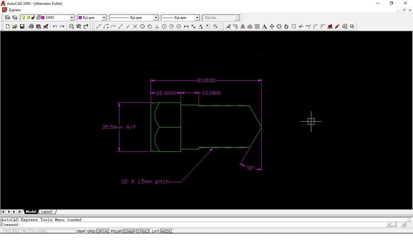Open the Layers manager icon
The height and width of the screenshot is (249, 413).
(8, 18)
